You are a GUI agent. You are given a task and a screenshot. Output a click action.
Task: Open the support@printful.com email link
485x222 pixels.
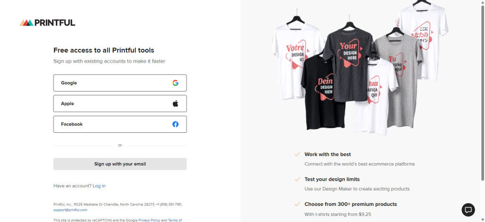coord(70,210)
